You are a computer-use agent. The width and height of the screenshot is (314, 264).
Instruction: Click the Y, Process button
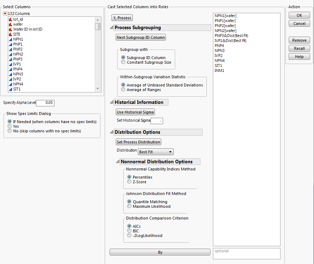pos(122,18)
